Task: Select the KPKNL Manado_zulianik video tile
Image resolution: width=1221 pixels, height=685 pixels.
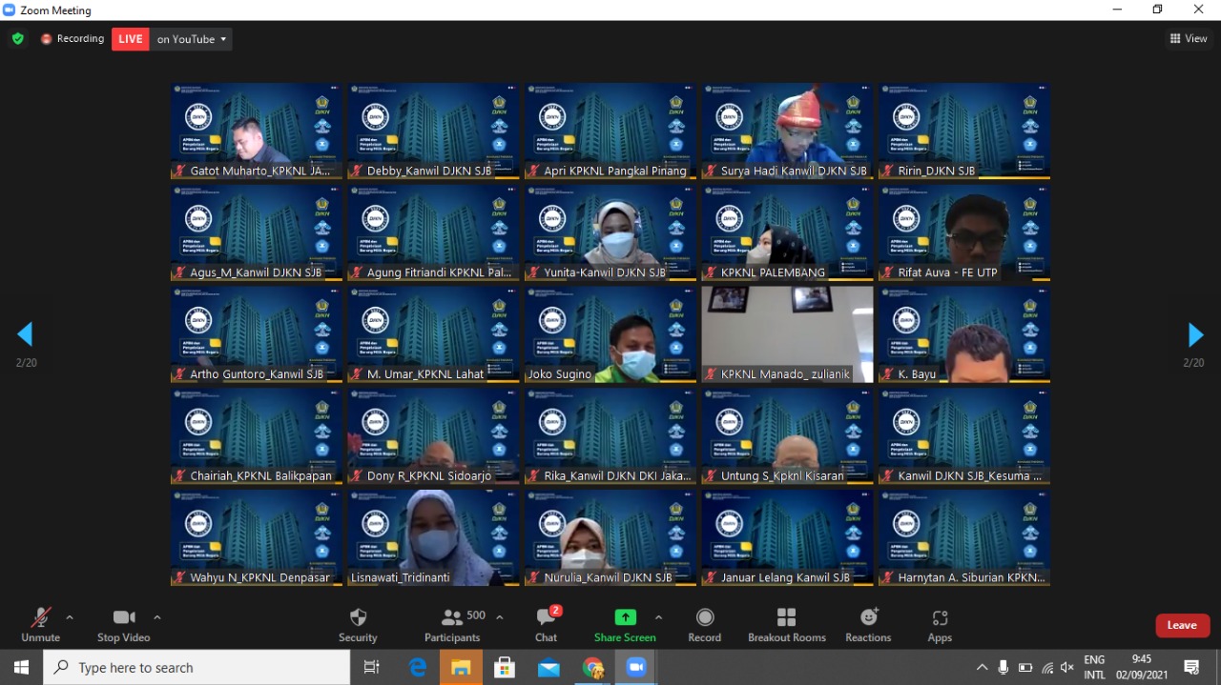Action: click(787, 334)
